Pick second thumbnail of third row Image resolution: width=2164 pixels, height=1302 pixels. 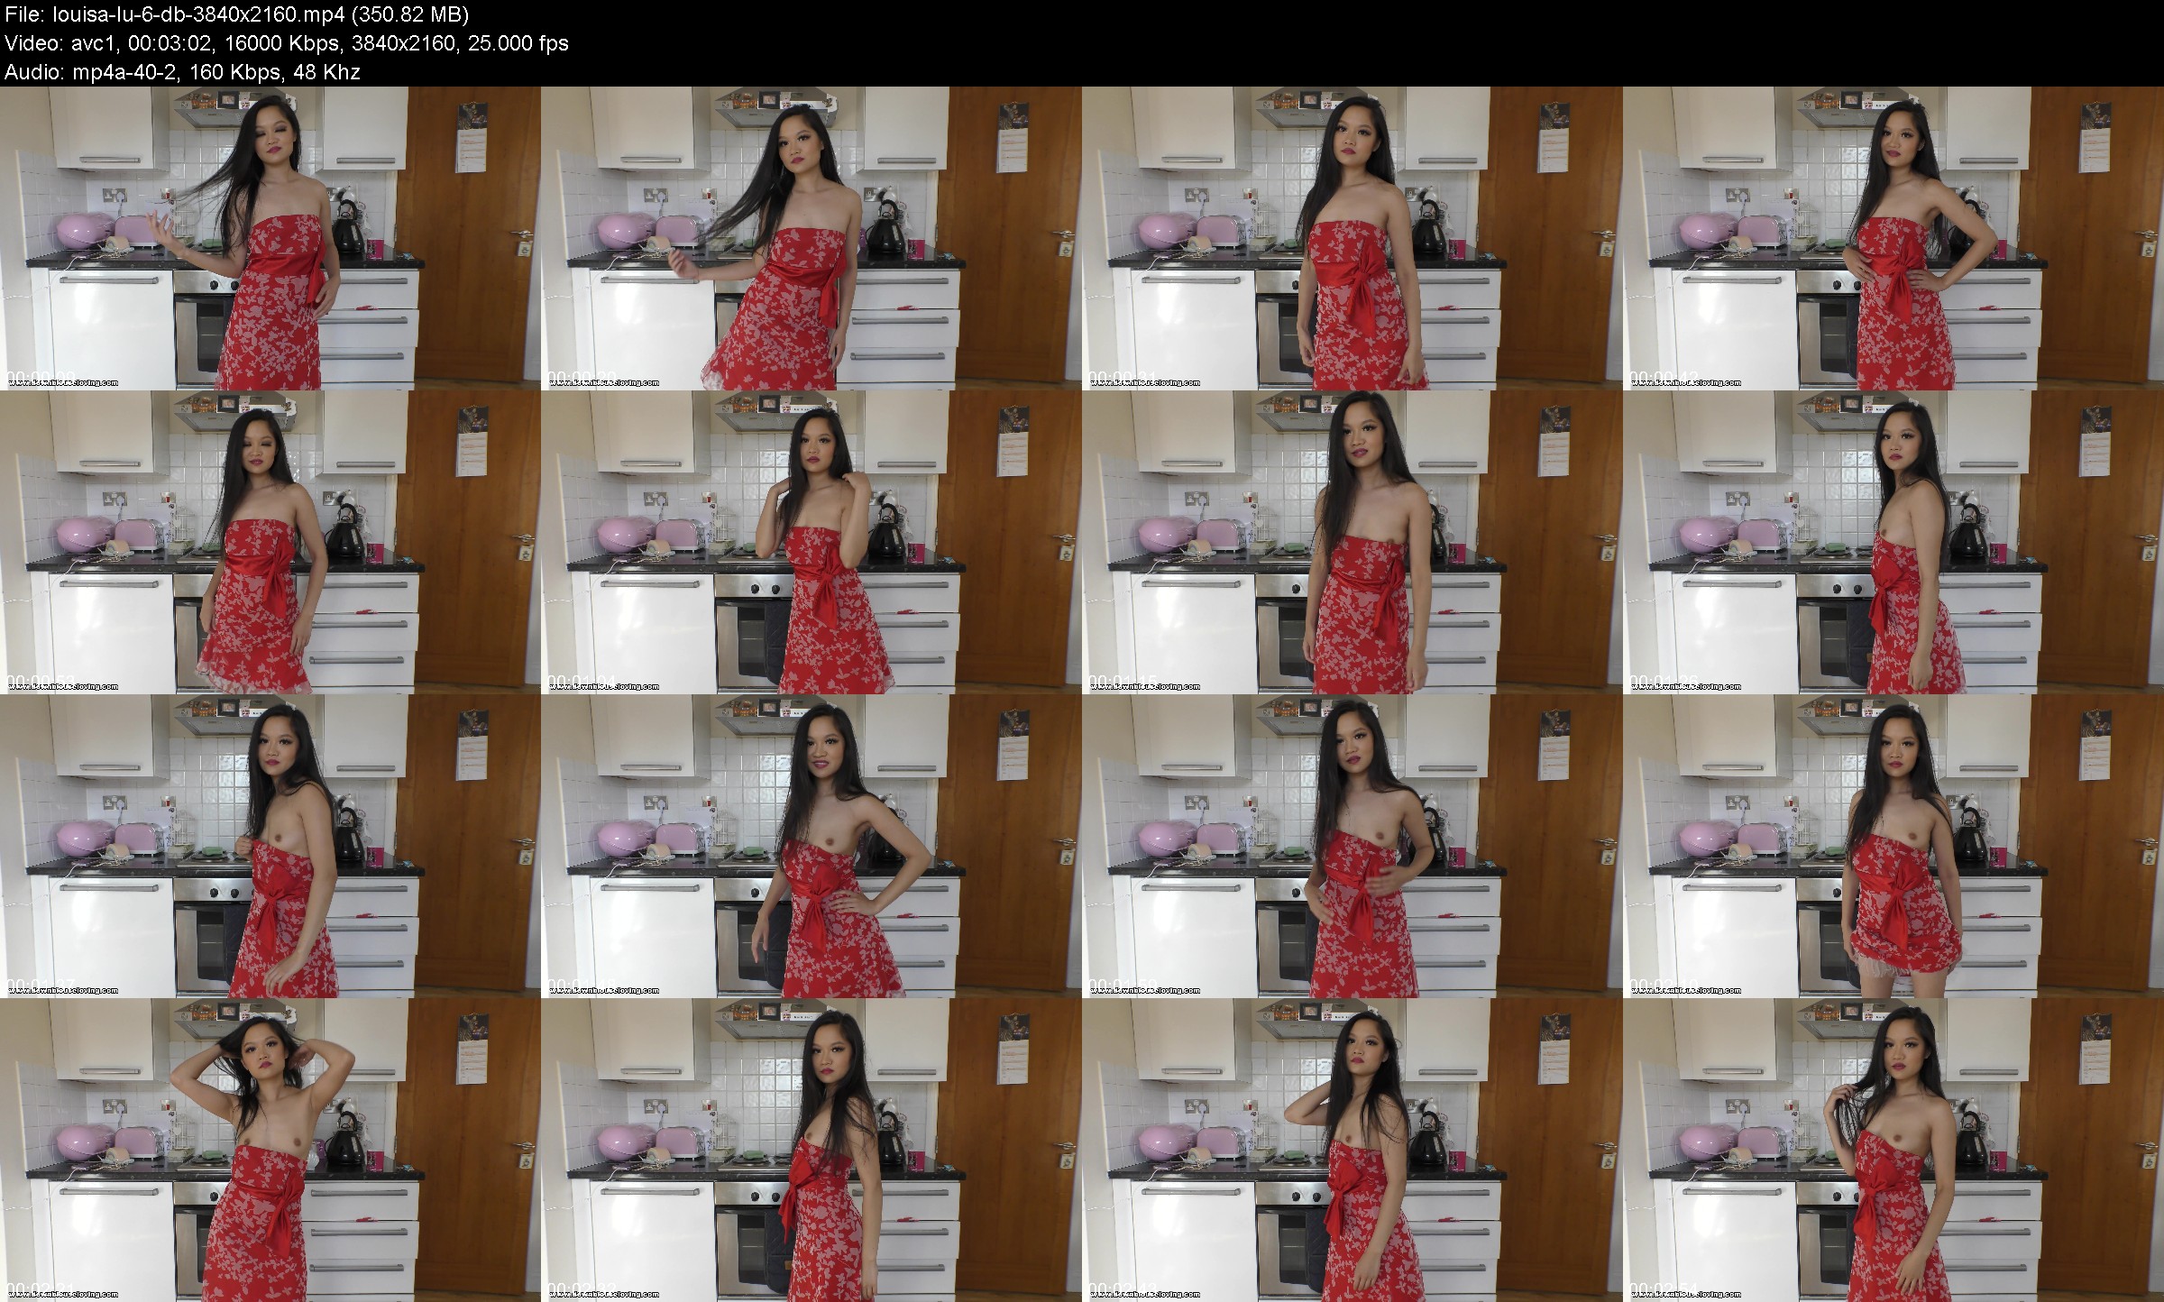(811, 846)
